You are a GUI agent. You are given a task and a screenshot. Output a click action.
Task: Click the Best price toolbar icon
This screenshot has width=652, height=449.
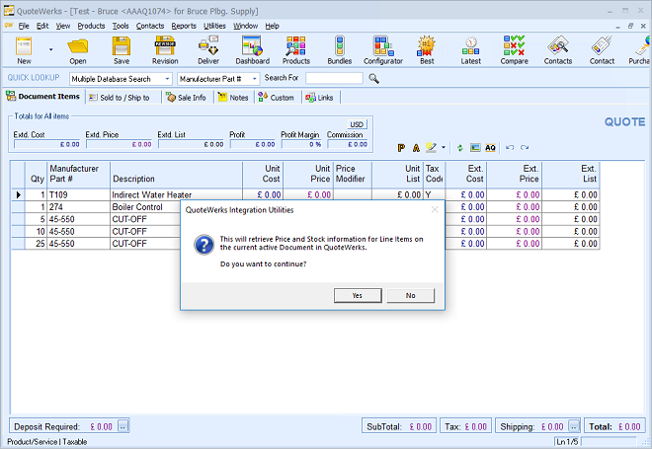click(x=427, y=49)
